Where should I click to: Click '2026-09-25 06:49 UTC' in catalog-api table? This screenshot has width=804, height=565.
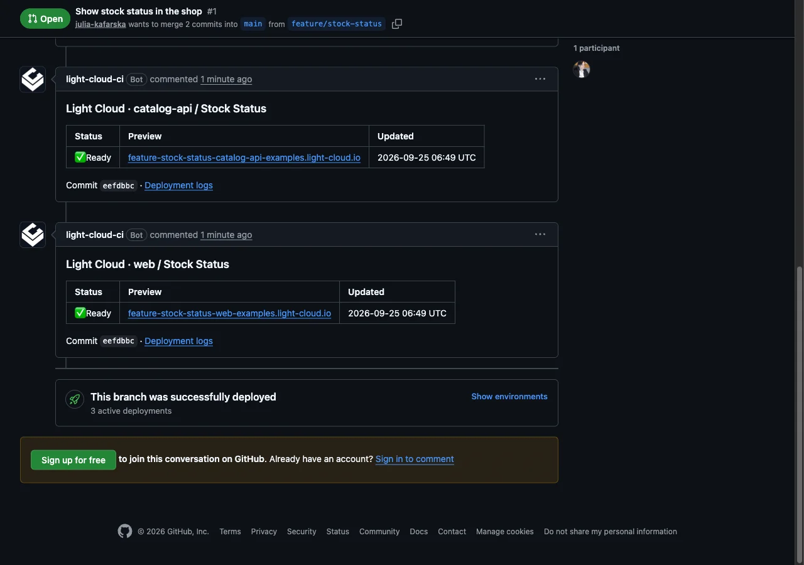click(426, 158)
